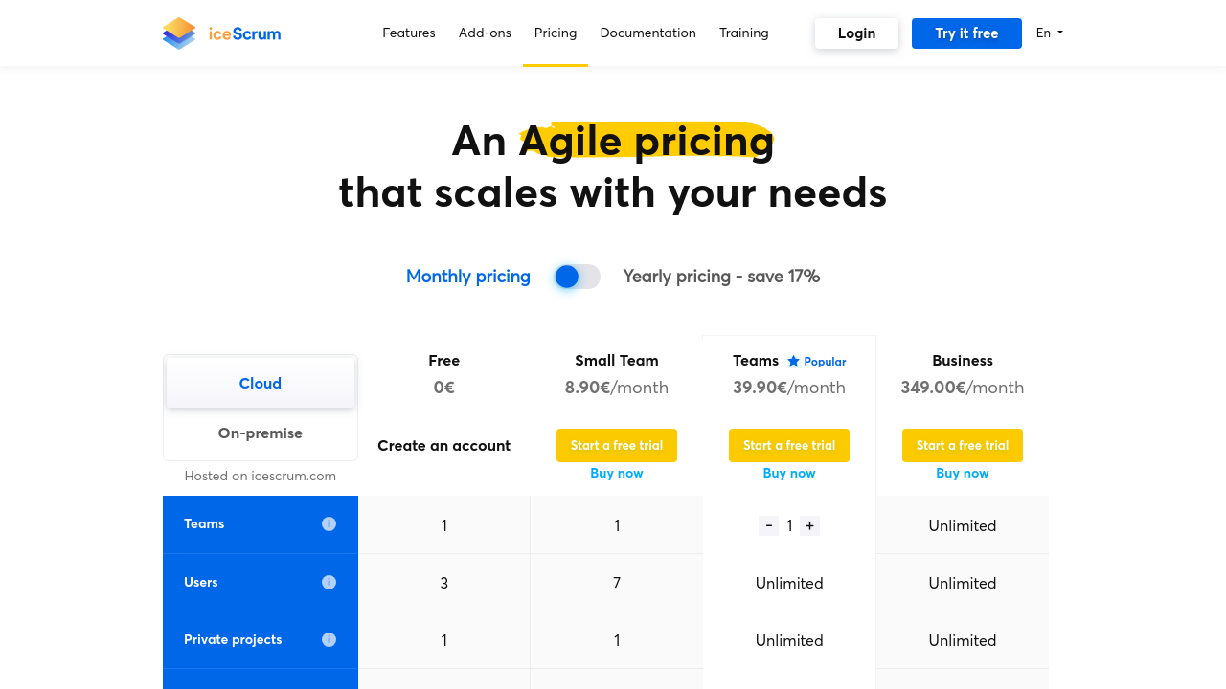Go to Documentation page
The image size is (1226, 689).
647,33
